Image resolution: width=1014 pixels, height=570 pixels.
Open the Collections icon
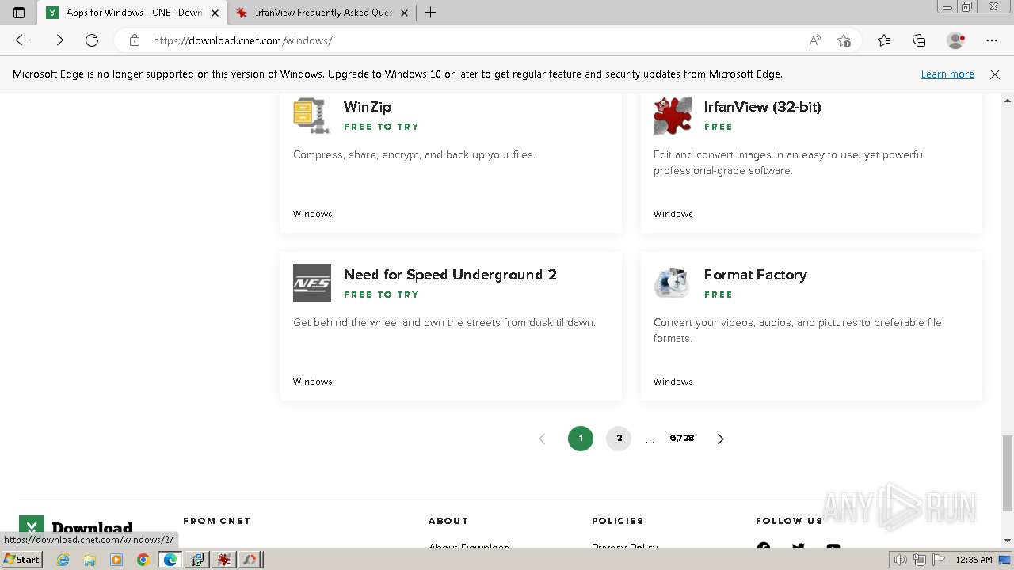click(x=919, y=40)
